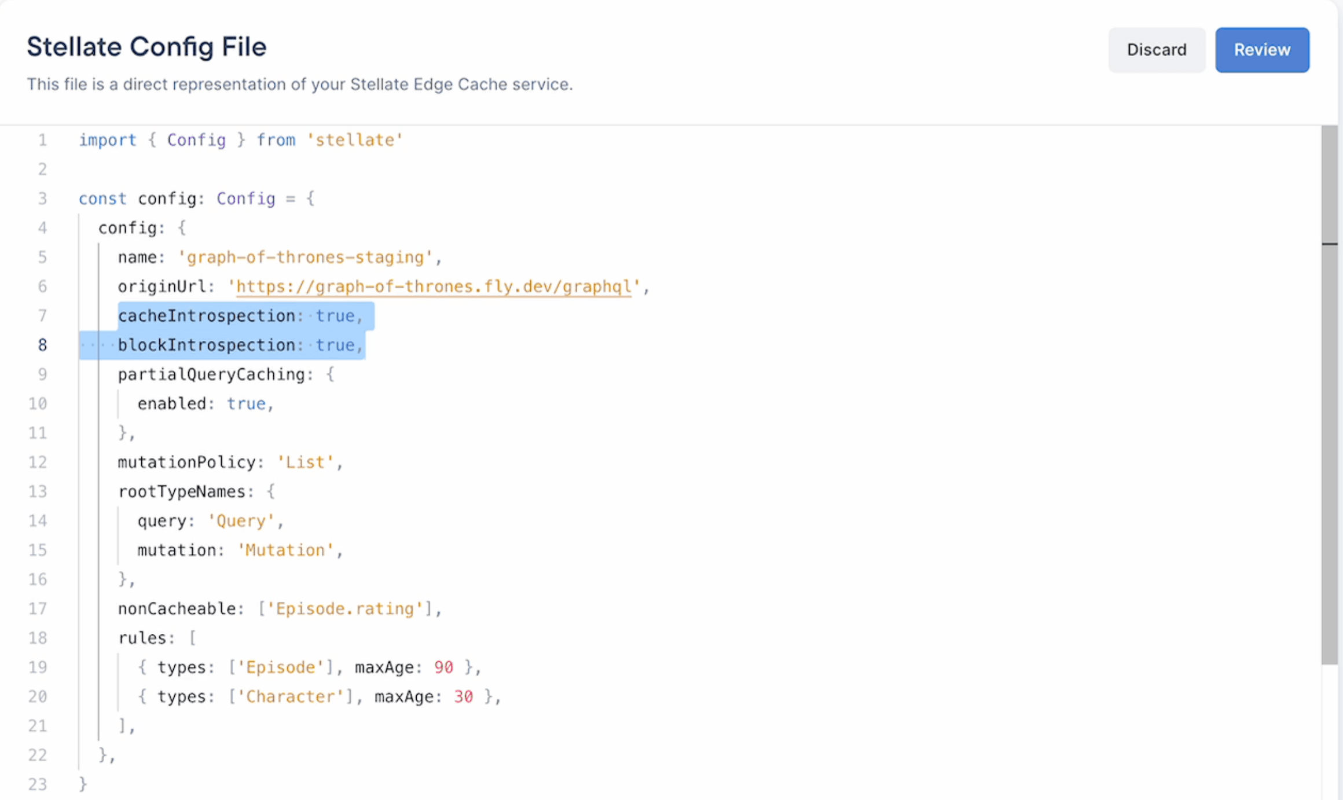Select the mutation 'Mutation' value
The width and height of the screenshot is (1343, 800).
coord(286,549)
